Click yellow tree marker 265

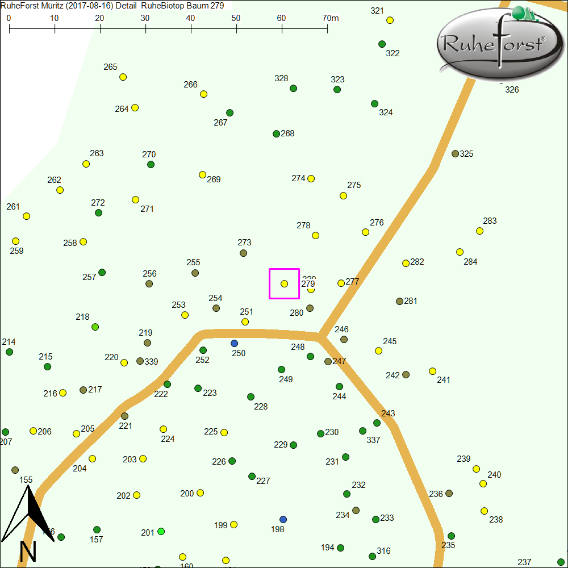point(123,77)
